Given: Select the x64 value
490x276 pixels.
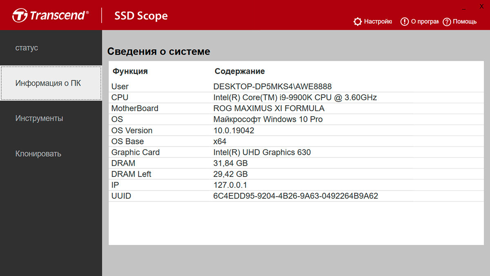Looking at the screenshot, I should coord(220,141).
